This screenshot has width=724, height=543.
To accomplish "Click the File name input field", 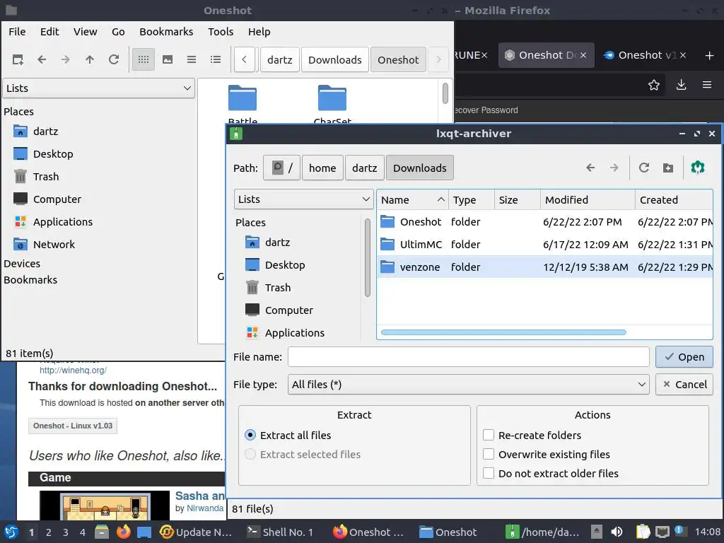I will (x=468, y=357).
